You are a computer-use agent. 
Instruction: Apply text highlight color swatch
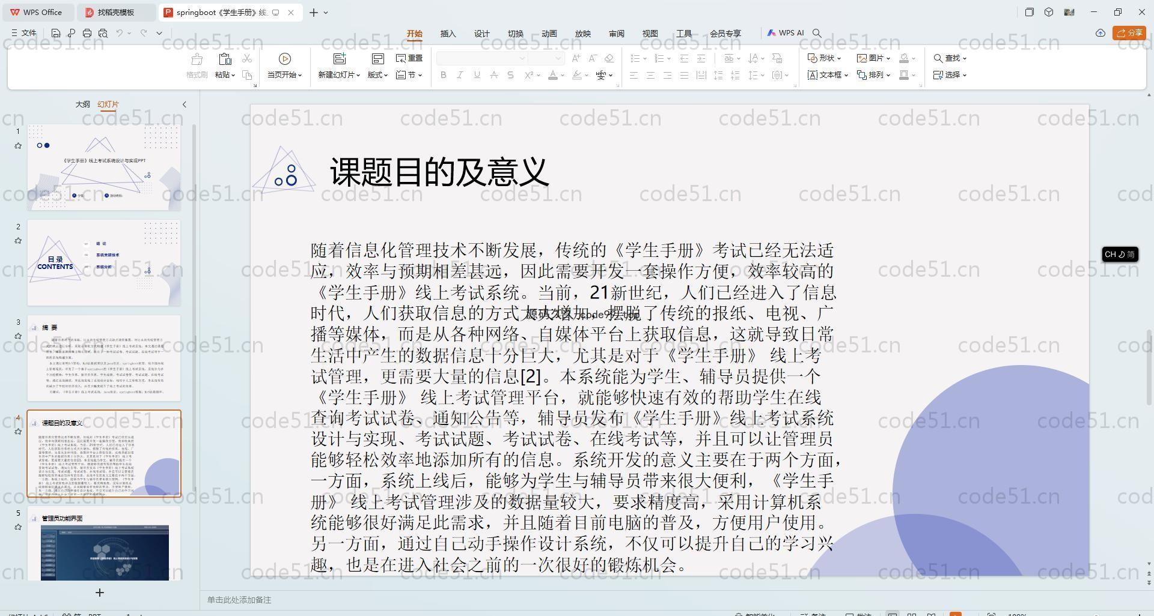coord(576,75)
